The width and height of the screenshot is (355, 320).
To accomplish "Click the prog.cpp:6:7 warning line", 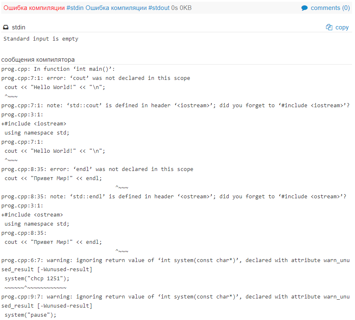I will (176, 265).
